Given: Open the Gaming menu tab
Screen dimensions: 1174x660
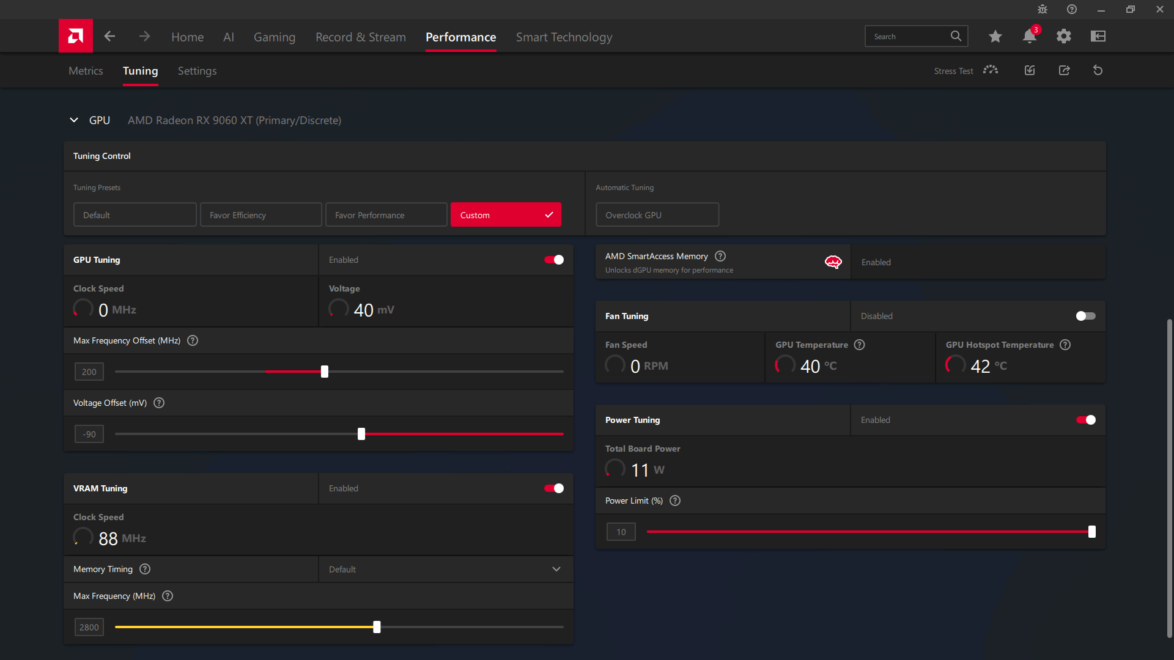Looking at the screenshot, I should point(274,37).
